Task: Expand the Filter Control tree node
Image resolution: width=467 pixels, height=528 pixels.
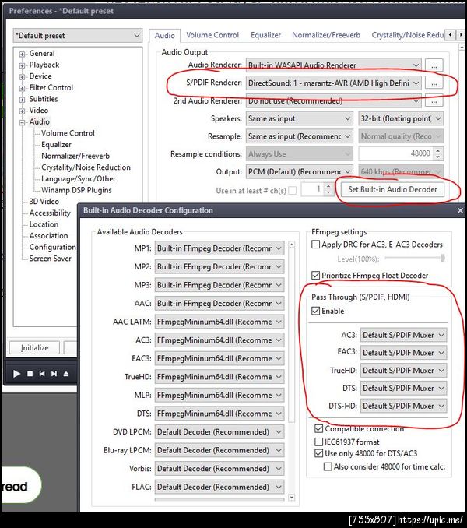Action: (23, 88)
